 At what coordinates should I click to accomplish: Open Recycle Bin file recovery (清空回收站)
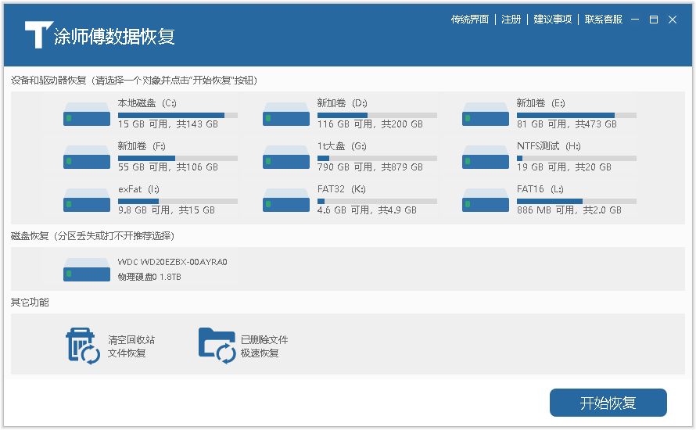(x=83, y=346)
